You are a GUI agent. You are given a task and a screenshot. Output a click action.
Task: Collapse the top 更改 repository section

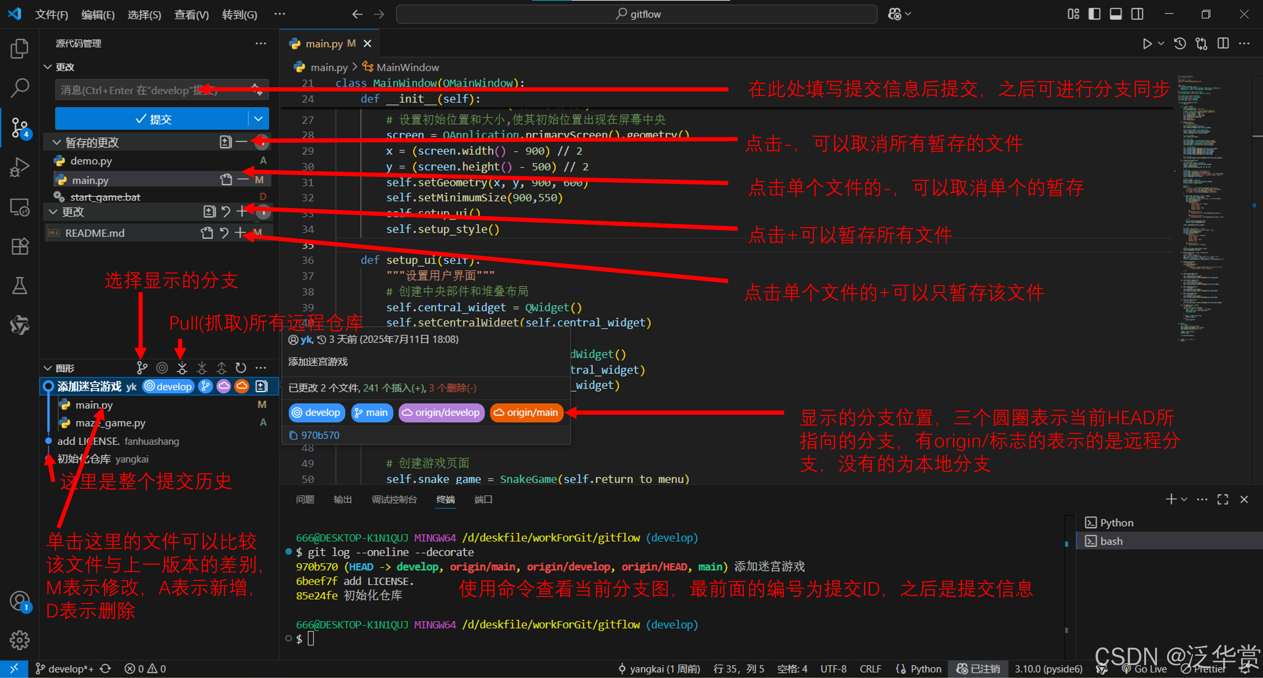coord(48,67)
